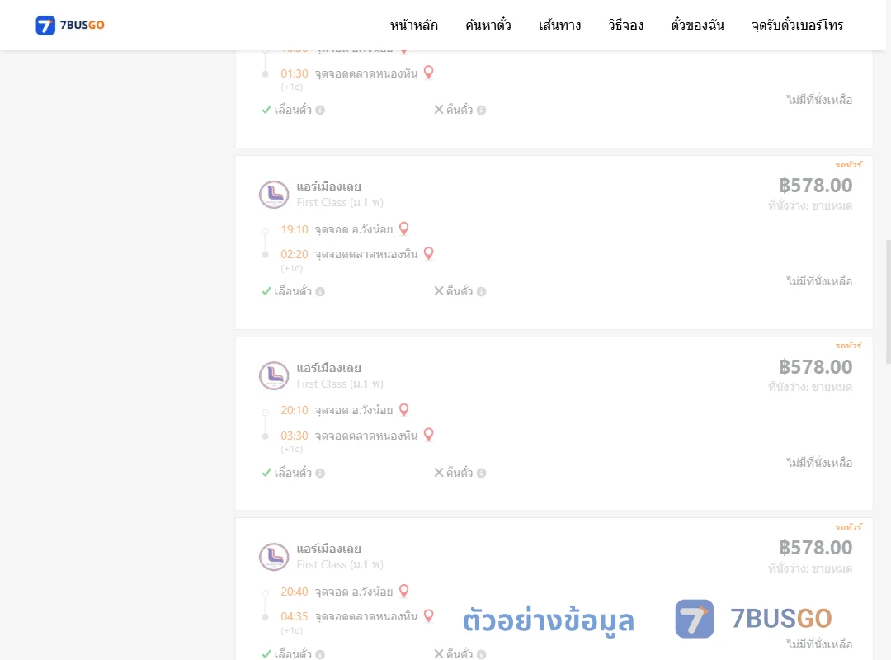Click the page vertical scrollbar thumb
This screenshot has width=891, height=660.
[889, 302]
